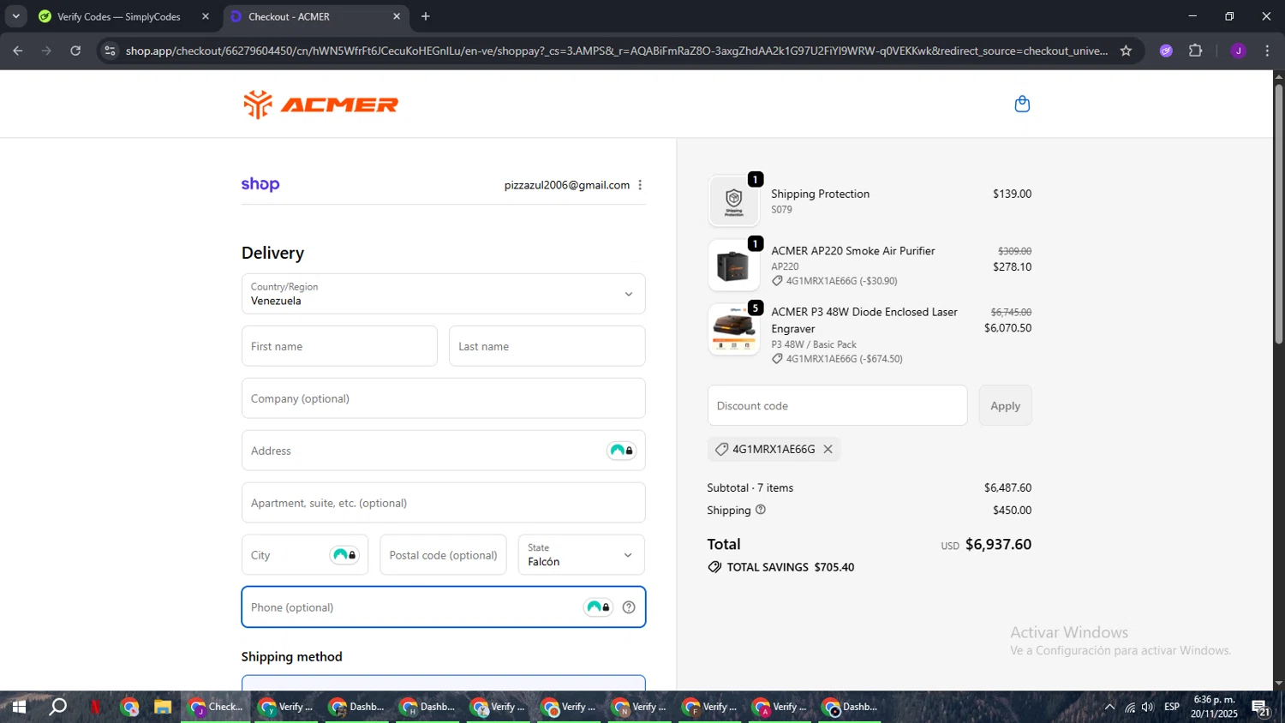Switch to Check... Chrome window in taskbar
The image size is (1285, 723).
point(216,707)
